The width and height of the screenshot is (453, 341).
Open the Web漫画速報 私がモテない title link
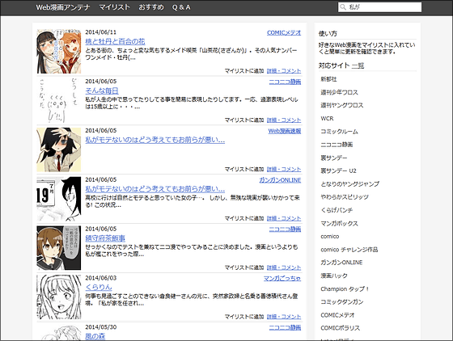click(155, 140)
